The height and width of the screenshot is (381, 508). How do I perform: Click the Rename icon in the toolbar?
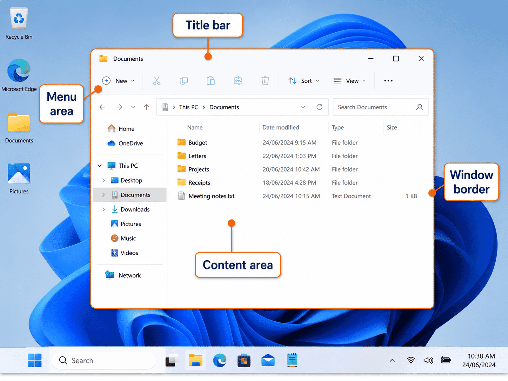238,81
